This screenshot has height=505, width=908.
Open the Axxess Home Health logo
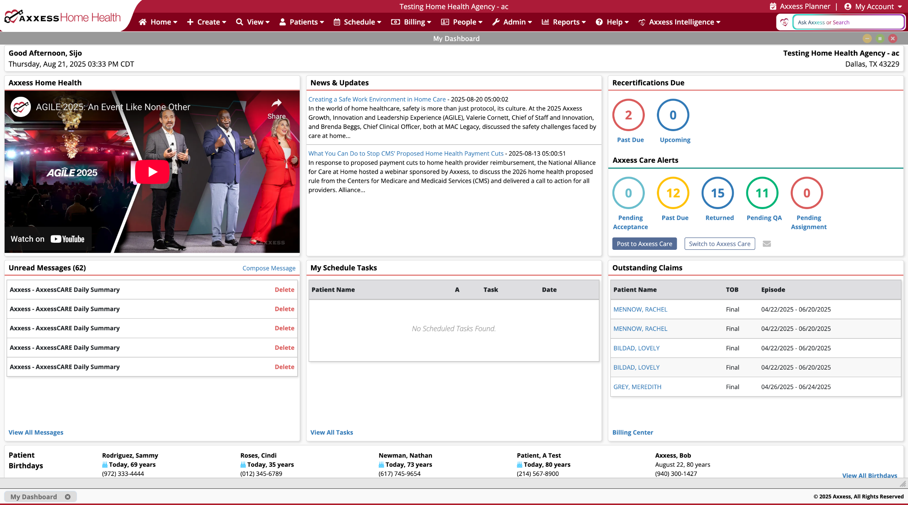(x=62, y=17)
